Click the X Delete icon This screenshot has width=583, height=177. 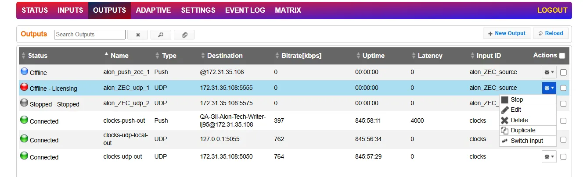pyautogui.click(x=505, y=120)
